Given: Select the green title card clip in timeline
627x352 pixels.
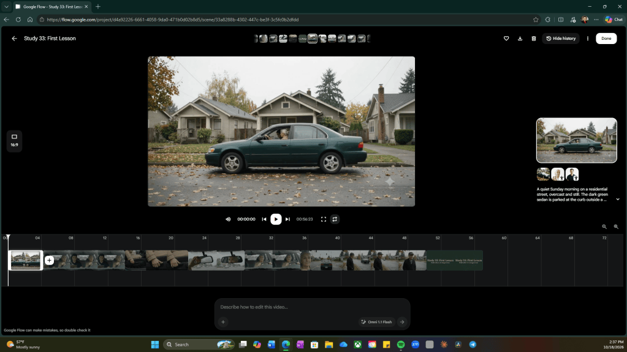Looking at the screenshot, I should [455, 260].
